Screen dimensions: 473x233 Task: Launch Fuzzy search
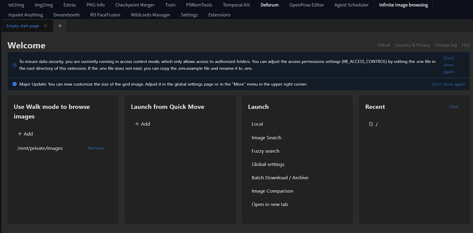265,151
